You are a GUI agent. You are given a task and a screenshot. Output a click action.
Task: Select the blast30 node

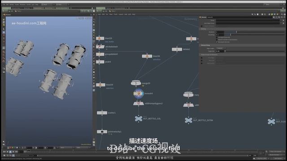point(147,56)
